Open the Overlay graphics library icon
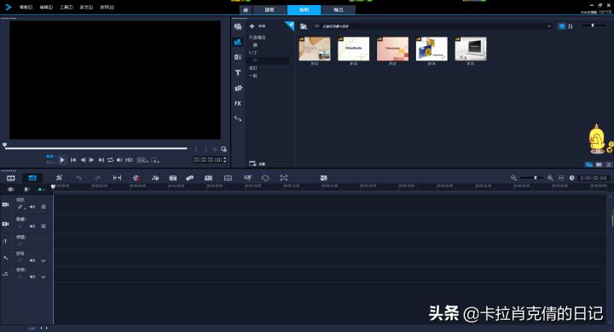This screenshot has height=332, width=614. point(238,88)
